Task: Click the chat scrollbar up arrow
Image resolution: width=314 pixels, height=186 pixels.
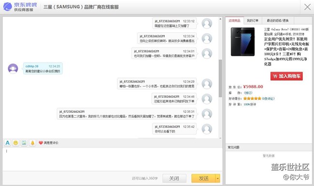Action: pyautogui.click(x=220, y=19)
